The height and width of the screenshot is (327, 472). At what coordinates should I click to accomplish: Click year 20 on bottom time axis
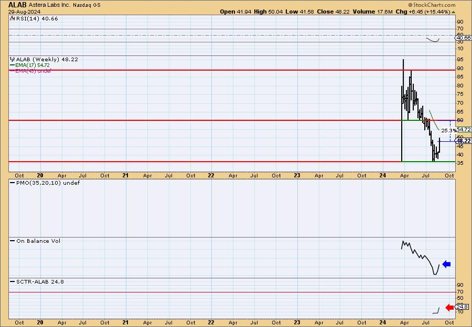point(40,322)
